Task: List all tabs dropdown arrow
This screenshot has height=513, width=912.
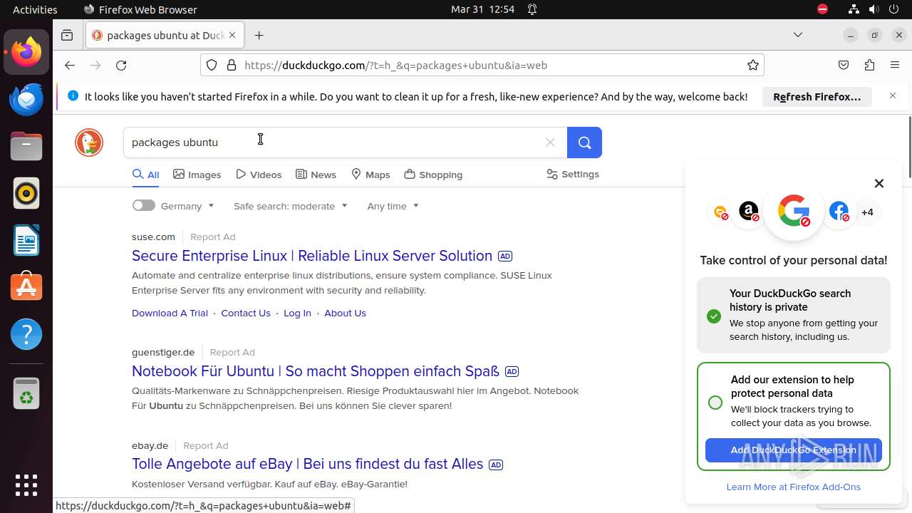Action: pos(798,35)
